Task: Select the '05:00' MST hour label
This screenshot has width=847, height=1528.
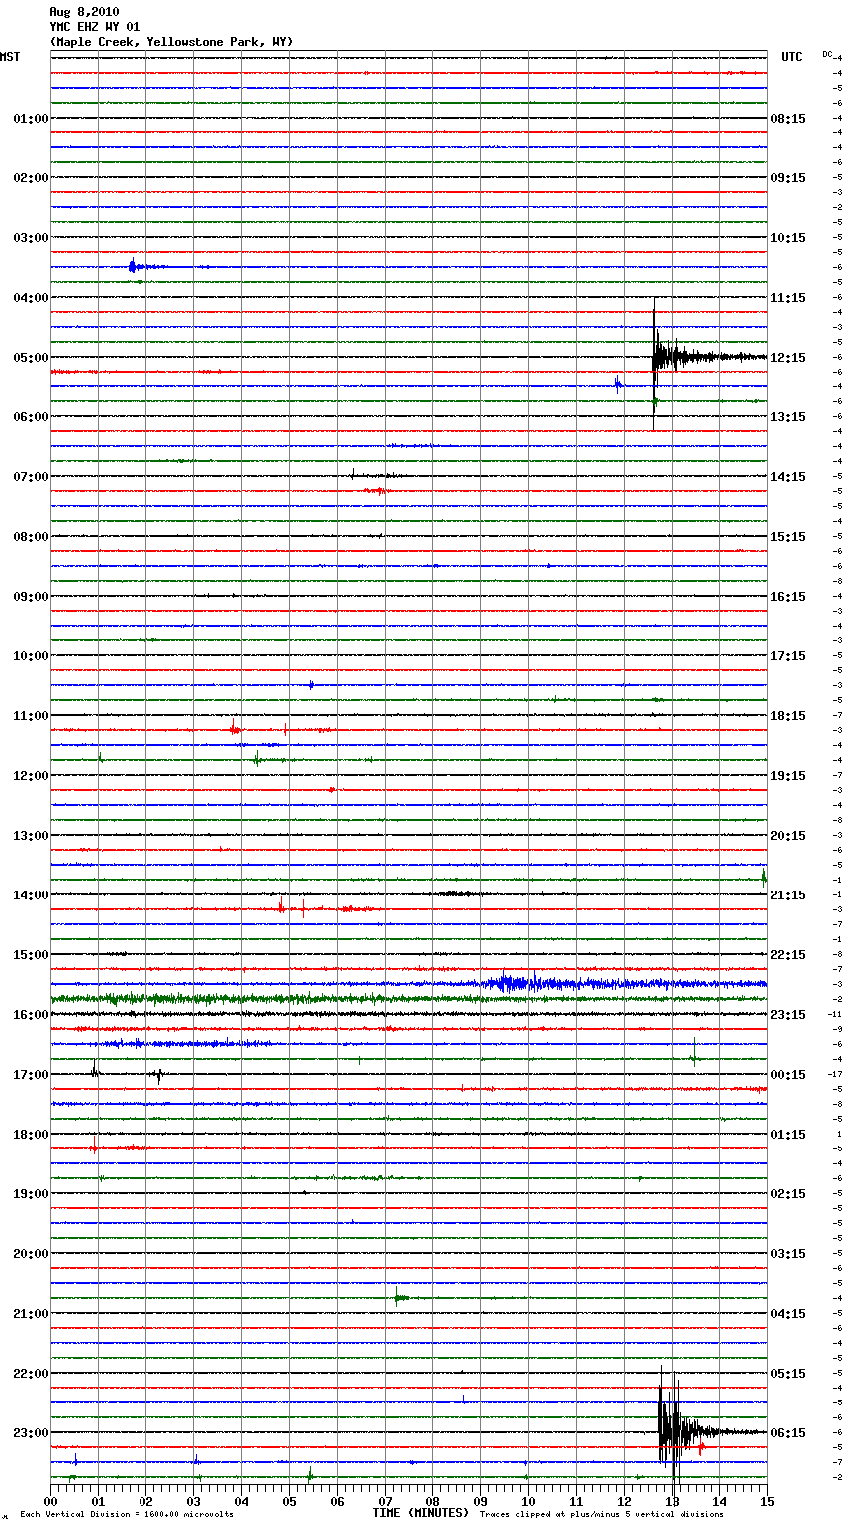Action: pos(31,358)
